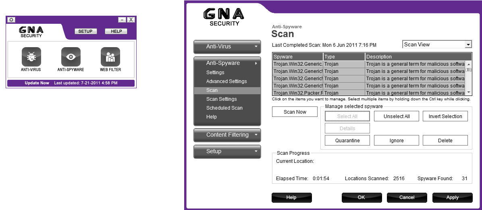Open Anti-Spyware Settings menu item
The image size is (482, 210).
215,73
